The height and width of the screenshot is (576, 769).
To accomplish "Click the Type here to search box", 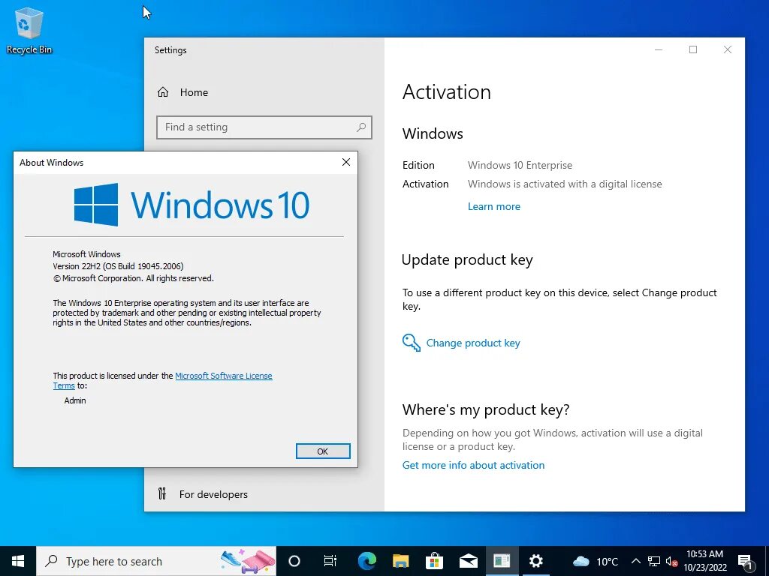I will pos(156,561).
